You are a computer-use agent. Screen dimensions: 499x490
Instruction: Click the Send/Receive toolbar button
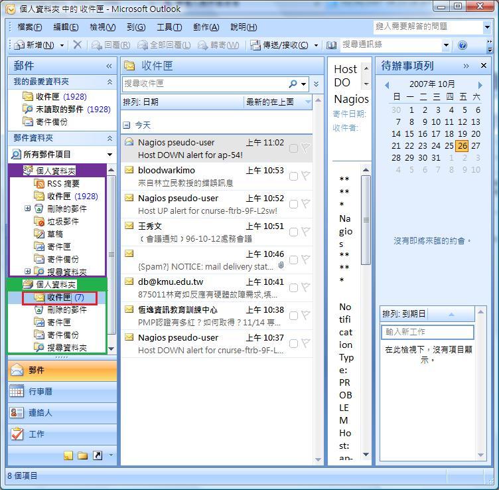click(279, 45)
